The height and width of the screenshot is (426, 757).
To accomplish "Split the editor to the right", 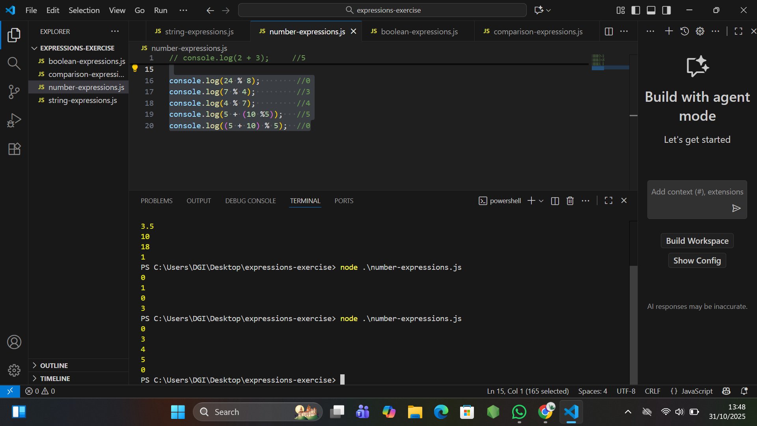I will click(x=608, y=32).
